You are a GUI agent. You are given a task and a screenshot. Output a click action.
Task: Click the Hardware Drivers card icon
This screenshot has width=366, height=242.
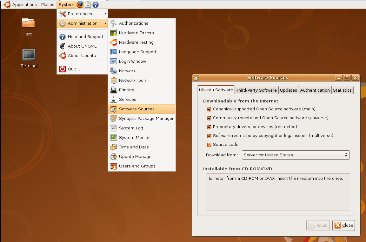click(113, 33)
